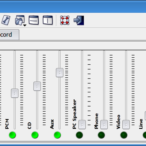Click the Phone channel label
Viewport: 146px width, 146px height.
[x=96, y=121]
